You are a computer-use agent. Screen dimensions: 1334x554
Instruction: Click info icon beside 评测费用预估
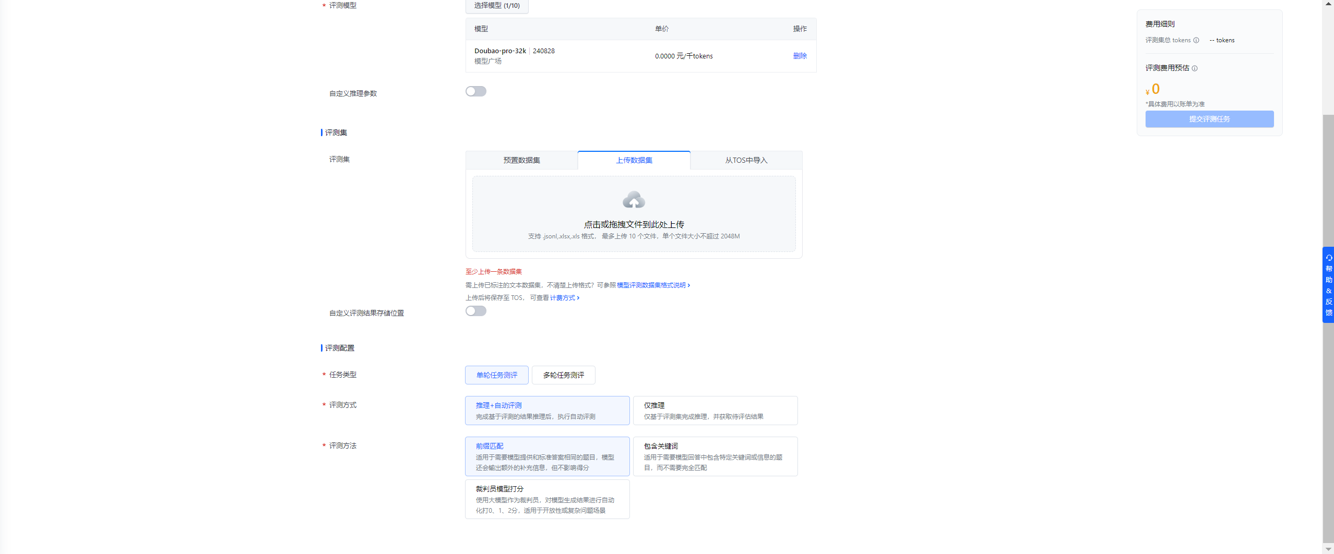coord(1195,68)
